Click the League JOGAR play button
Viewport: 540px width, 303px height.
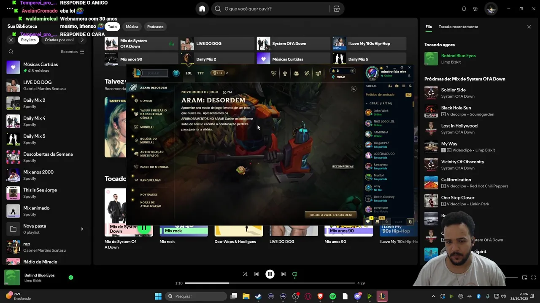(154, 73)
